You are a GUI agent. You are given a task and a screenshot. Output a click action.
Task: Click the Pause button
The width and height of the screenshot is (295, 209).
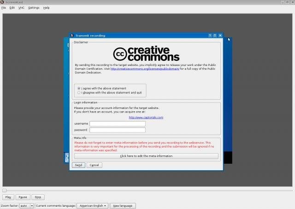coord(23,197)
